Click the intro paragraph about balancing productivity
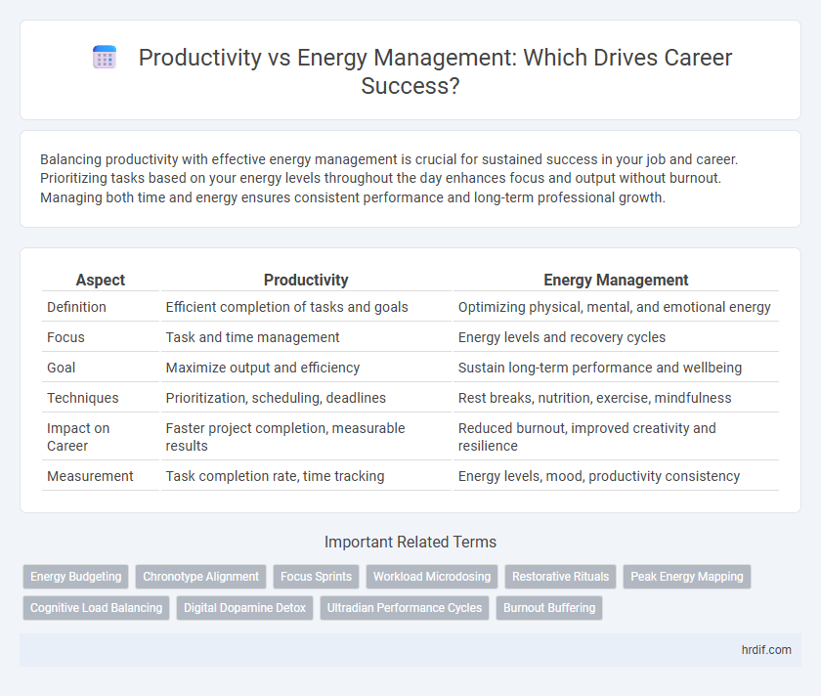The height and width of the screenshot is (696, 821). click(x=389, y=178)
